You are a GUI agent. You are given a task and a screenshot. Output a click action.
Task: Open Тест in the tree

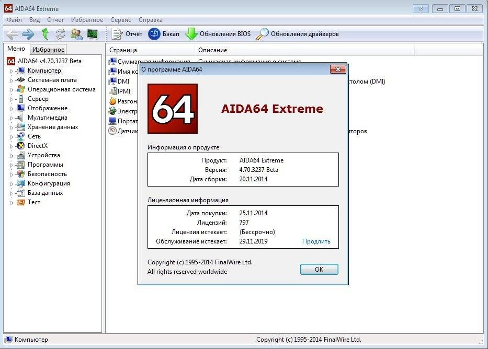click(x=34, y=202)
